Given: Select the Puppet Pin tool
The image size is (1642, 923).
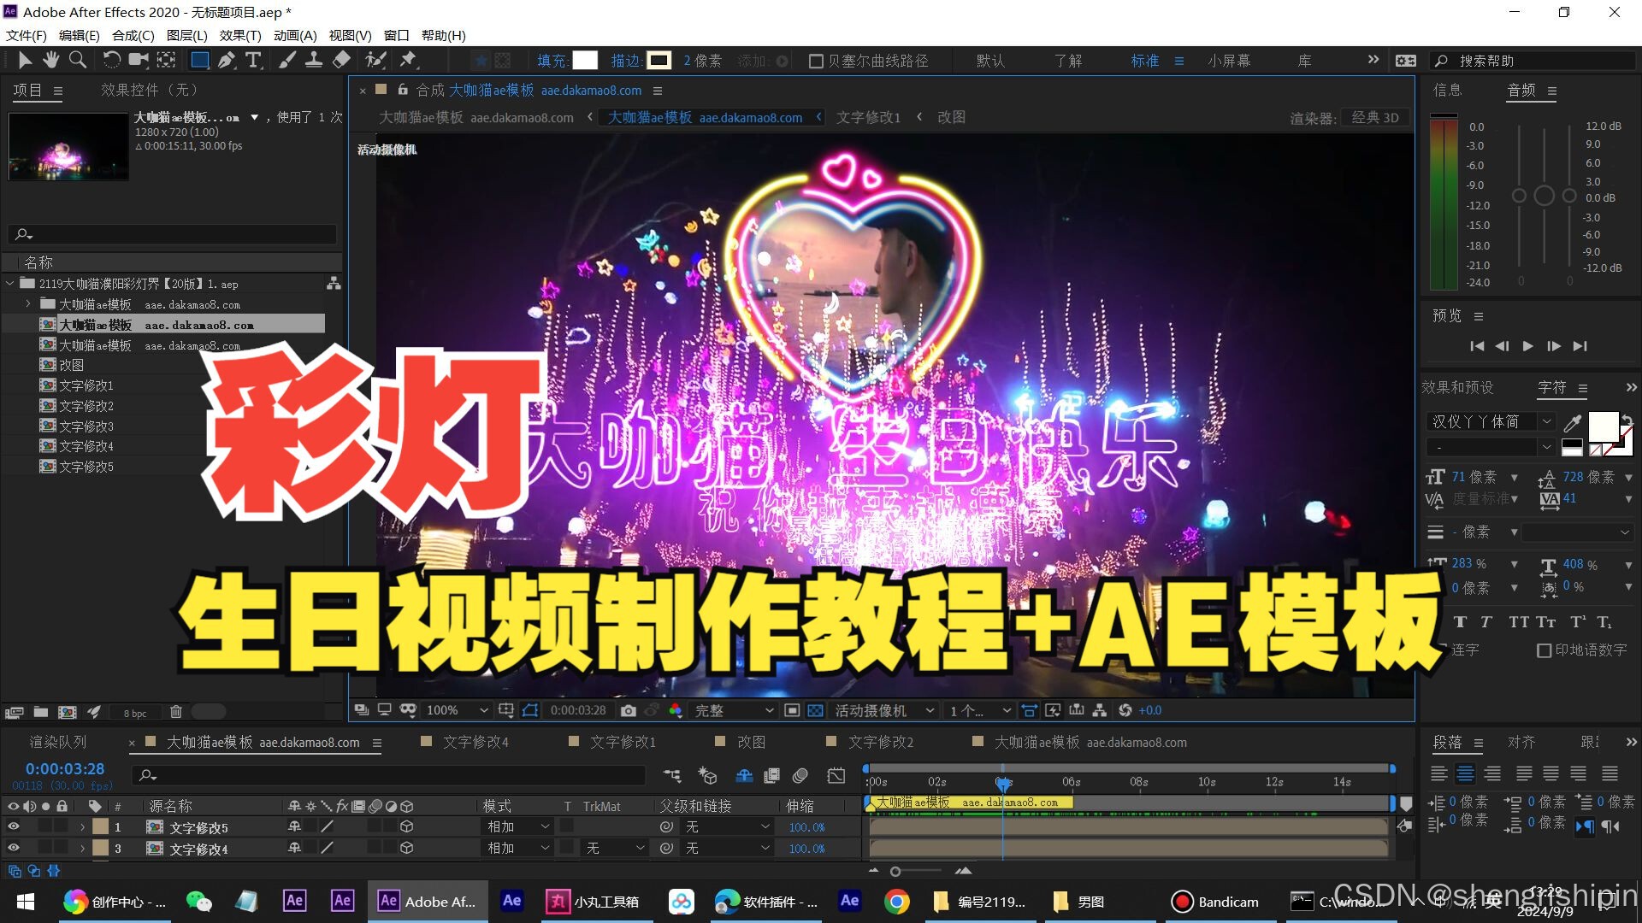Looking at the screenshot, I should click(x=408, y=60).
